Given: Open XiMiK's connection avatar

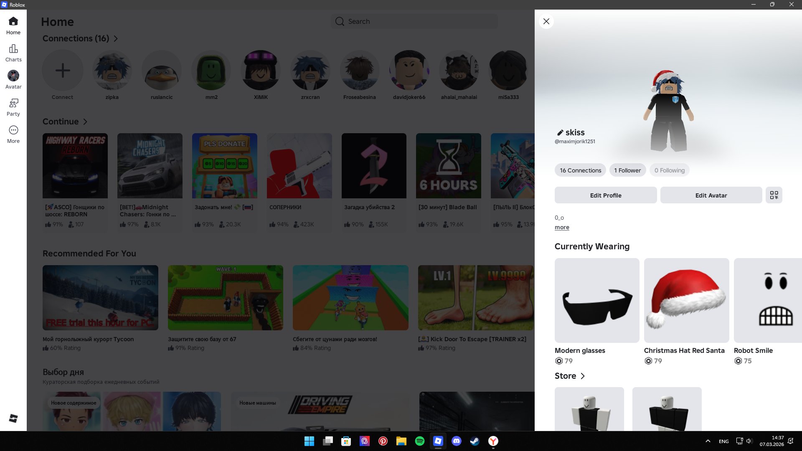Looking at the screenshot, I should tap(261, 70).
